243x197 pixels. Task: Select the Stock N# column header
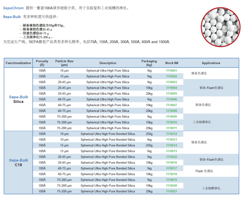click(x=172, y=63)
